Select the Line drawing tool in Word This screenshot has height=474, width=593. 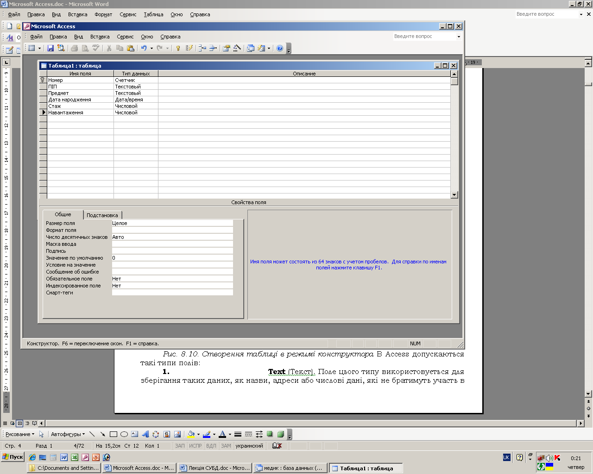(92, 434)
